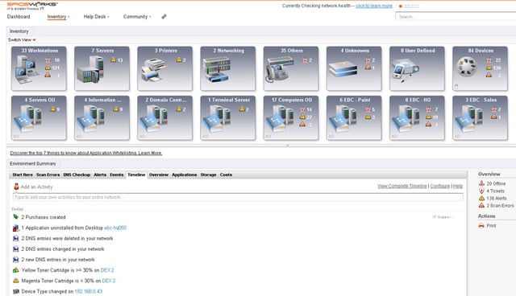Open the 33 Workstations group tile
Screen dimensions: 516x296
point(39,68)
